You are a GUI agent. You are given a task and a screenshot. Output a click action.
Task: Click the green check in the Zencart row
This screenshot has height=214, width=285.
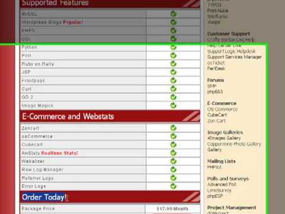[x=173, y=128]
